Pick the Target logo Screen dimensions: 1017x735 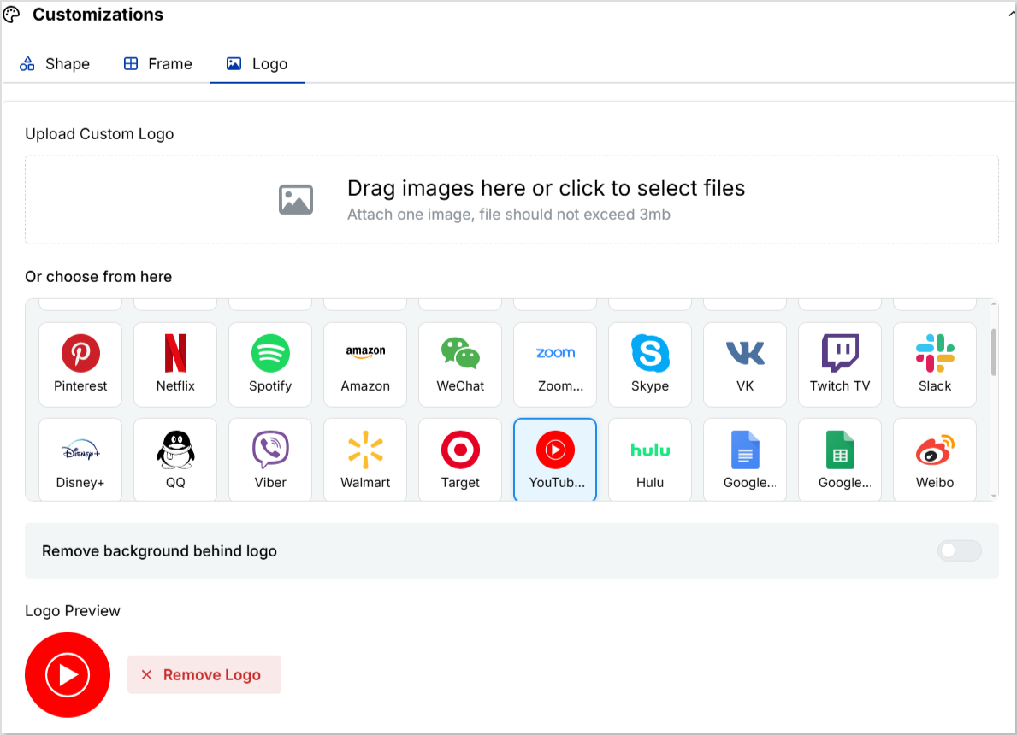[460, 460]
